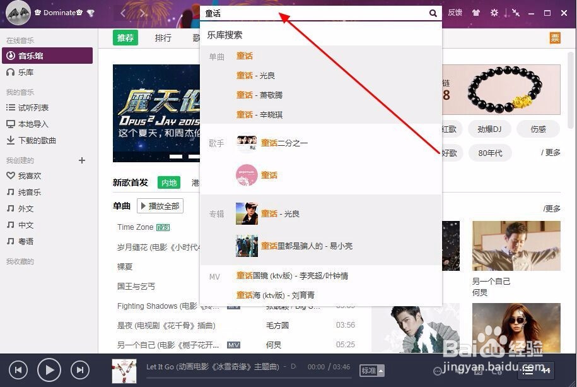Open the 另一个自己 album cover
577x387 pixels.
(516, 246)
